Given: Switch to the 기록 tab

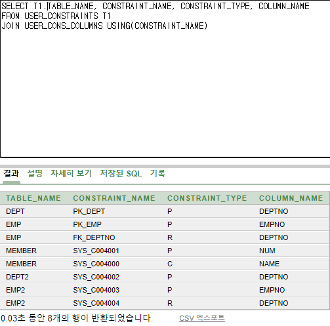Looking at the screenshot, I should coord(157,174).
